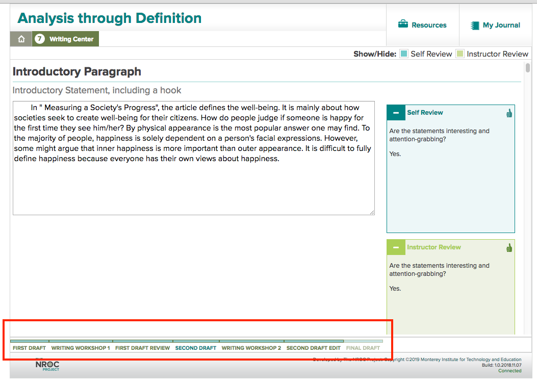Click the Second Draft Edit link
The image size is (537, 384).
(x=314, y=348)
